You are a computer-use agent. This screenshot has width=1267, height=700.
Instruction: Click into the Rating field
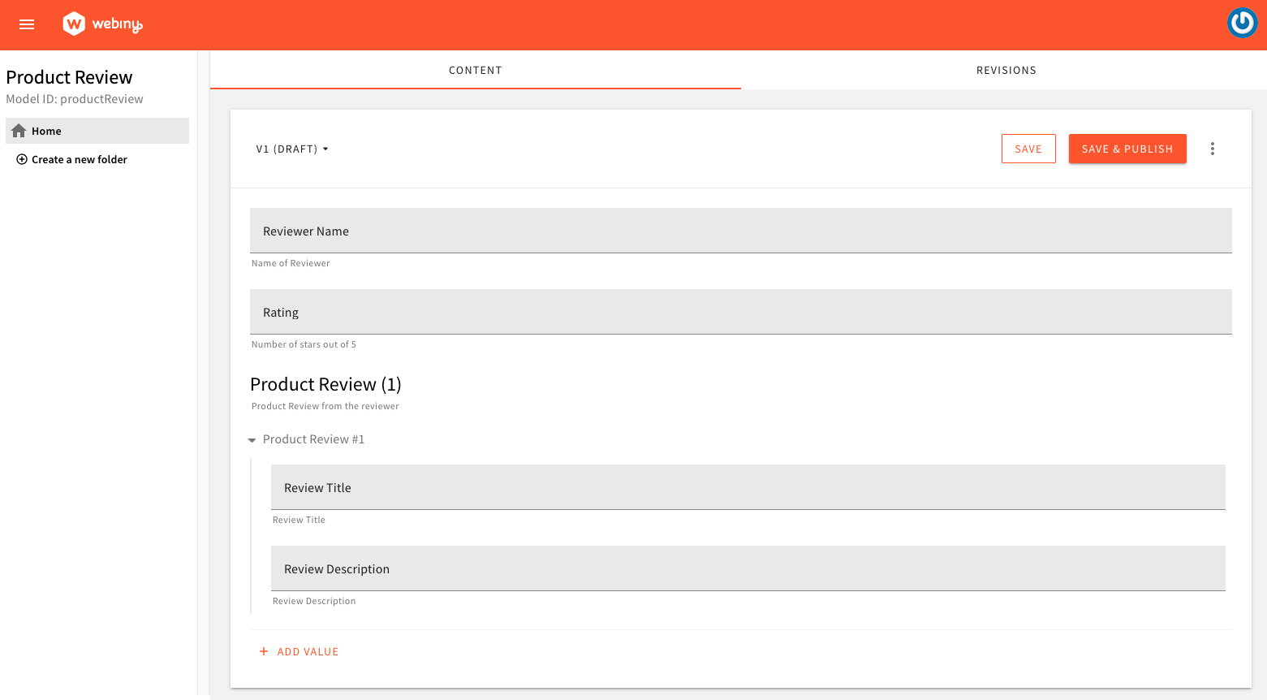pos(740,312)
